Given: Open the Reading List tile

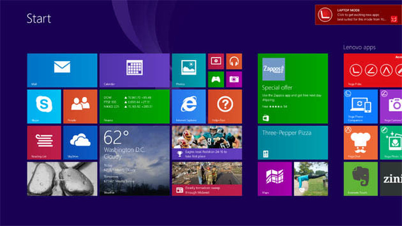Looking at the screenshot, I should (44, 142).
